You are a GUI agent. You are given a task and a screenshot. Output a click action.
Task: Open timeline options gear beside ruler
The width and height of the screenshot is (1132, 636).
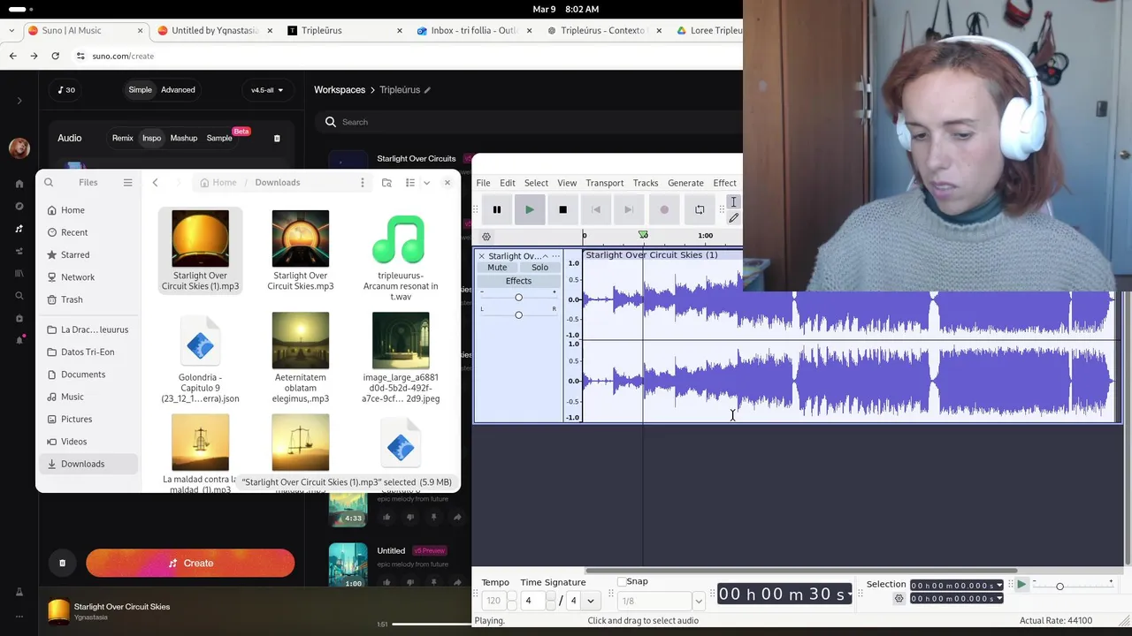[x=486, y=236]
